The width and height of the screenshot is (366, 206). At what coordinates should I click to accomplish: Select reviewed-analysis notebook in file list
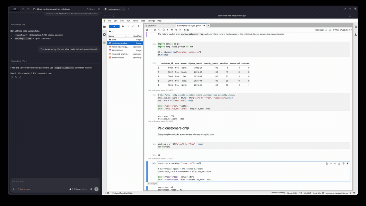125,54
